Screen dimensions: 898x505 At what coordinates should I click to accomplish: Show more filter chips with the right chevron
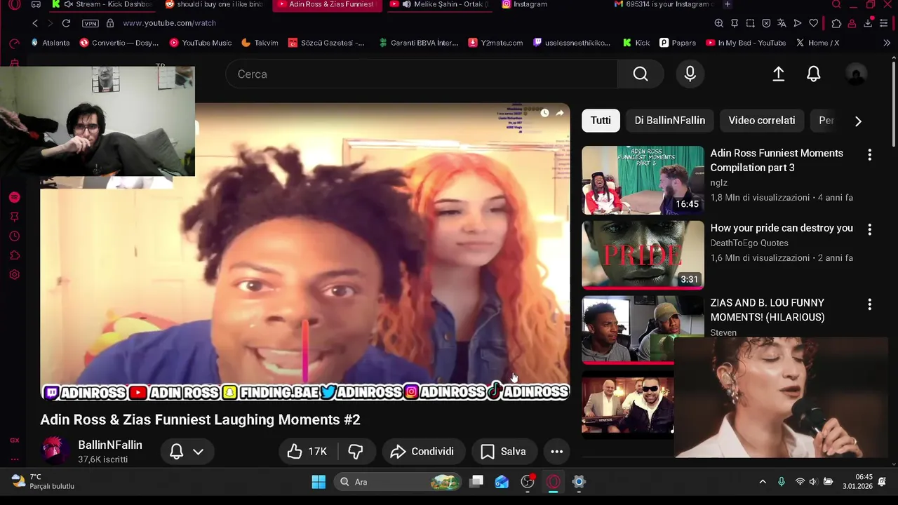coord(858,121)
